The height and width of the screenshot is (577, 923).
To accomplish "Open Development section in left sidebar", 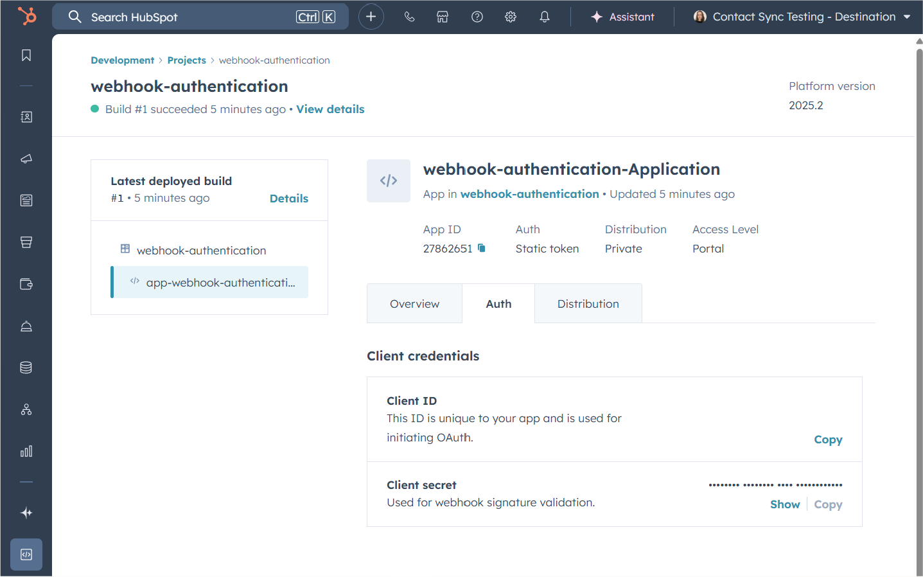I will (26, 555).
